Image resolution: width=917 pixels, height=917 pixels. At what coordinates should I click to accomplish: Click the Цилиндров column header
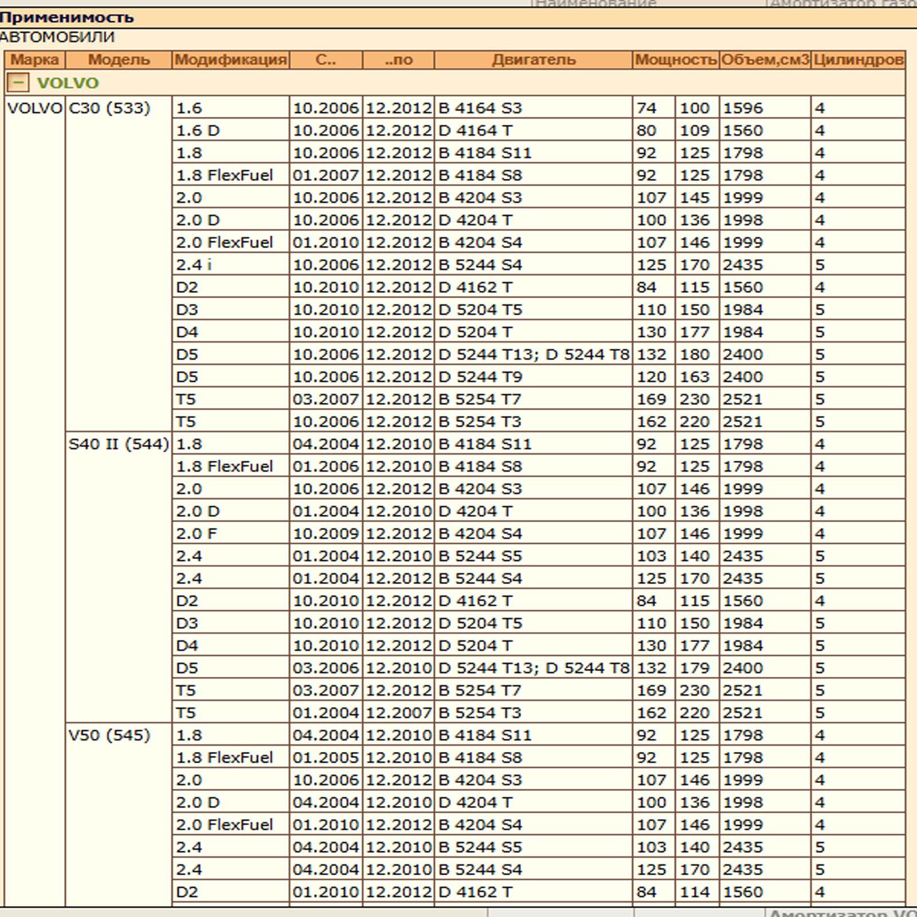click(858, 60)
